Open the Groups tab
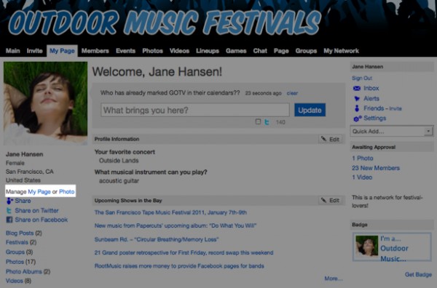 point(306,51)
